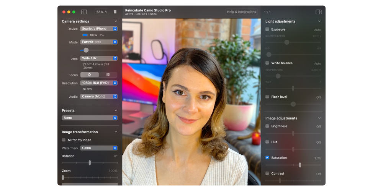Select the auto focus crosshair icon
383x191 pixels.
click(89, 75)
